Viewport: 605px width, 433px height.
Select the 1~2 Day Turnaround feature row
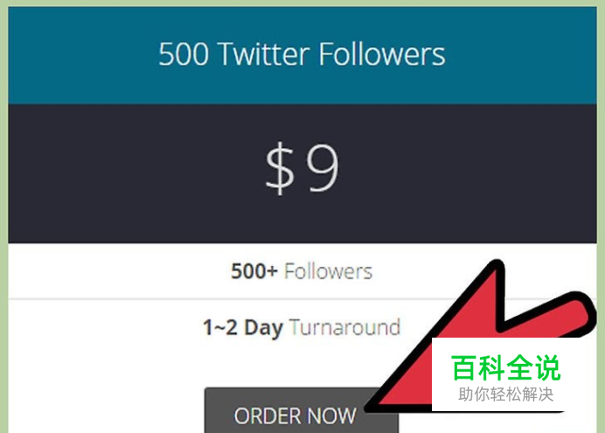click(302, 328)
